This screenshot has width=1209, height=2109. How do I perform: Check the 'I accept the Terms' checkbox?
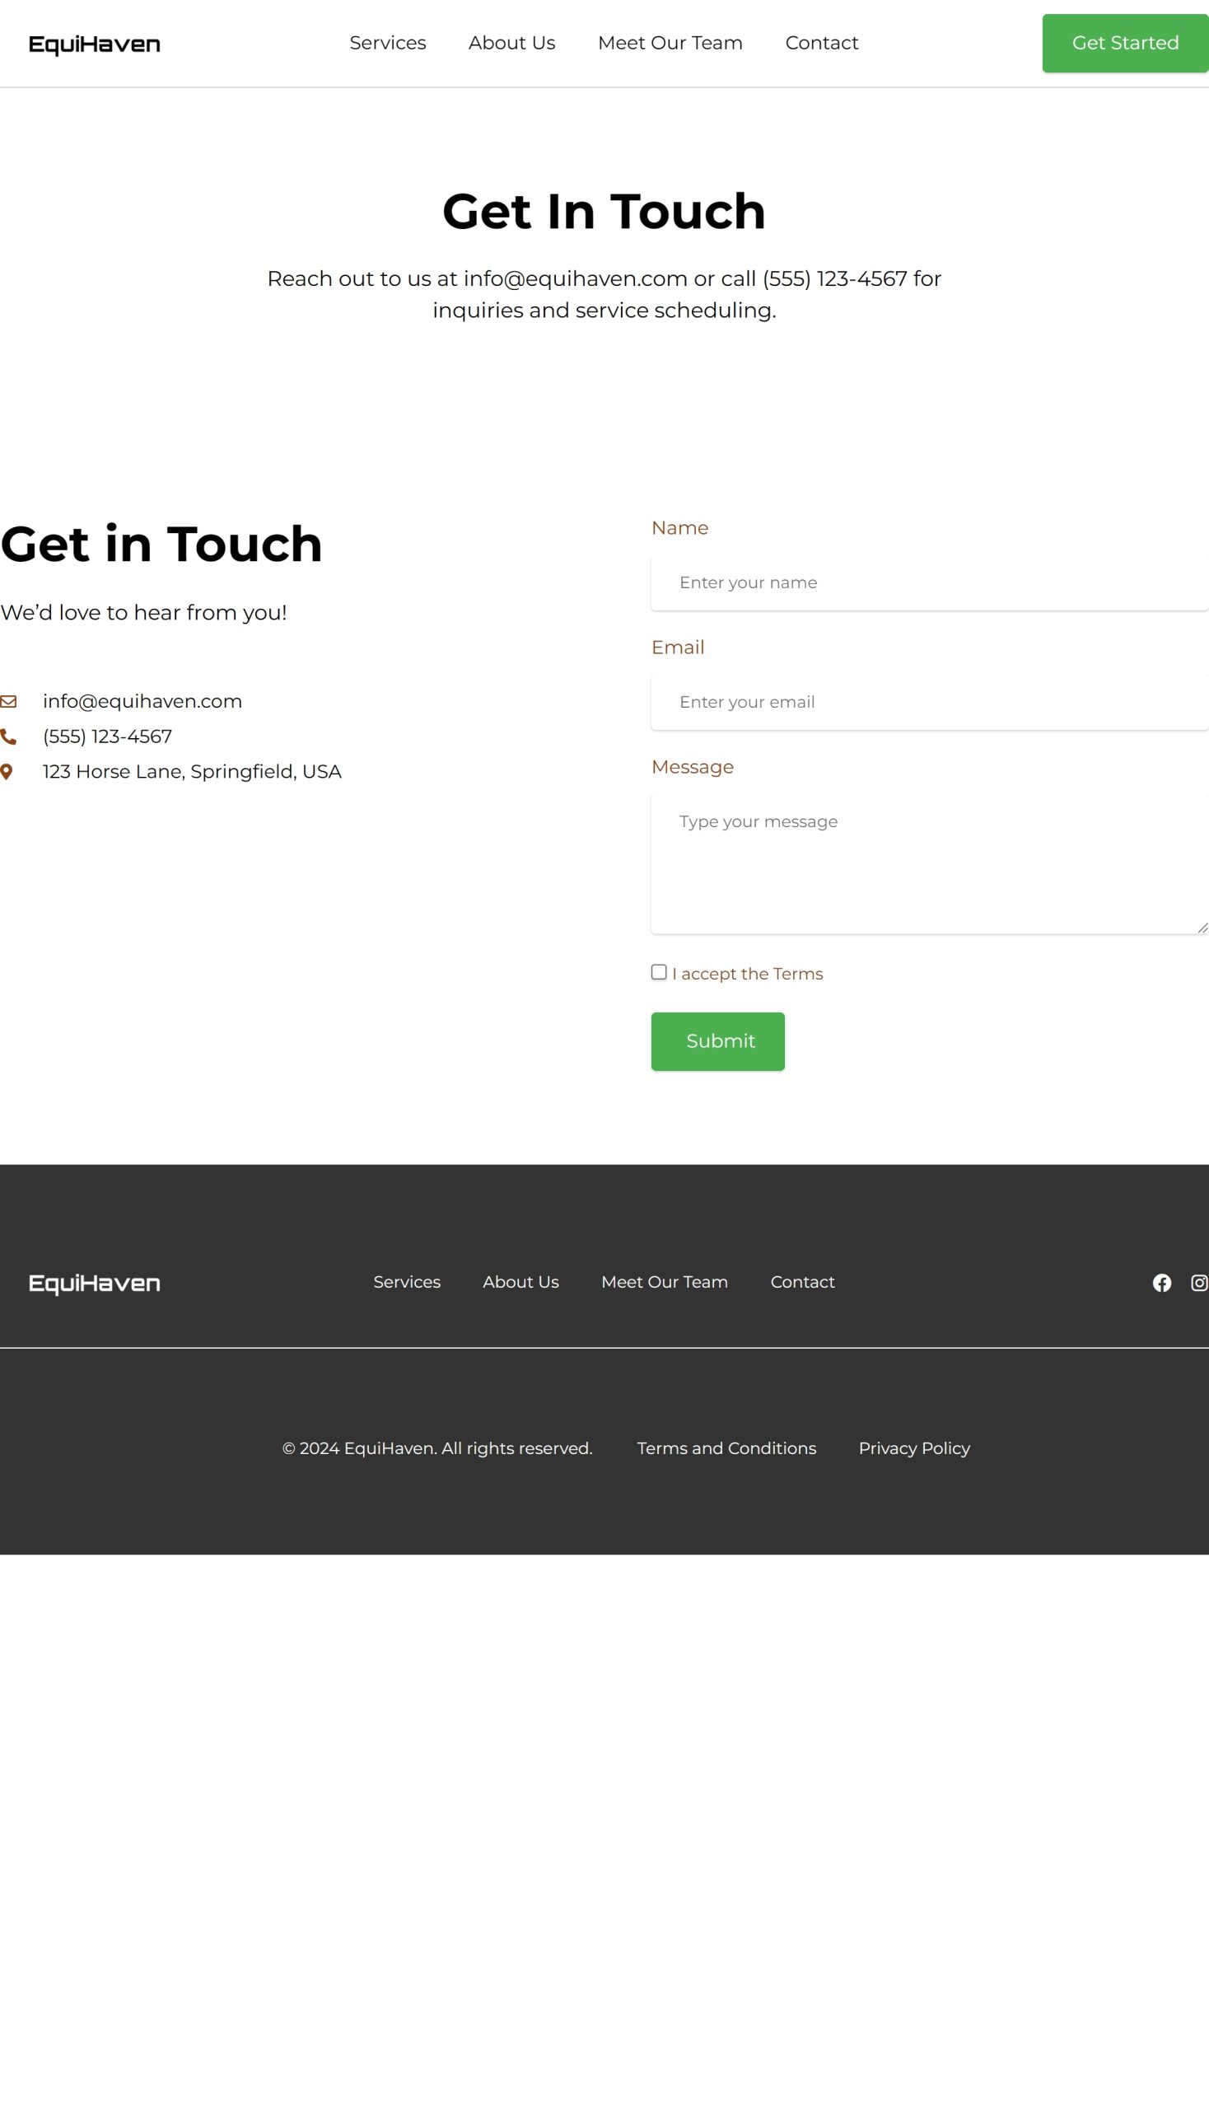659,972
